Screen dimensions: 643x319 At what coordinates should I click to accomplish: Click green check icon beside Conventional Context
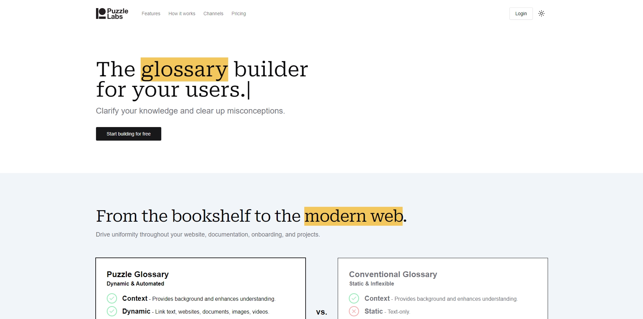354,298
